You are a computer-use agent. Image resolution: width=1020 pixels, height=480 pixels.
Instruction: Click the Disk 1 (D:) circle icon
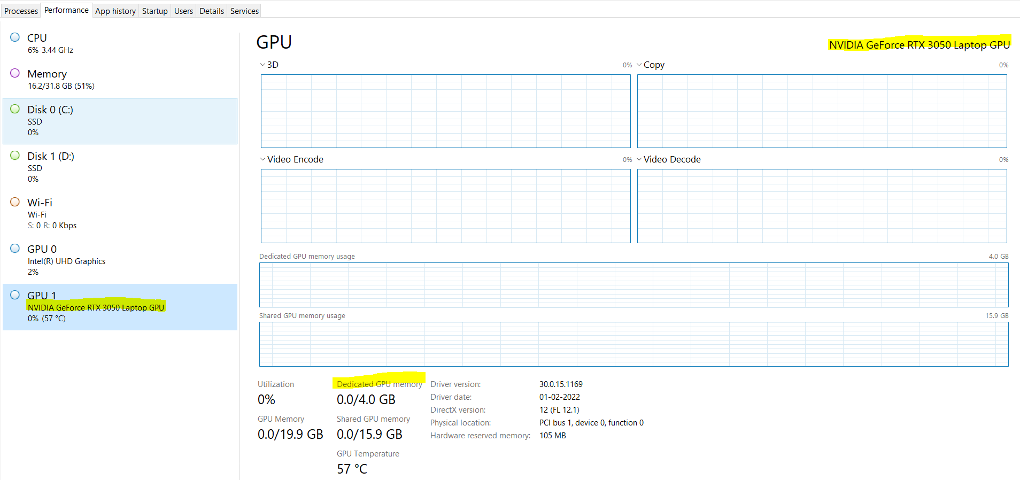point(15,156)
